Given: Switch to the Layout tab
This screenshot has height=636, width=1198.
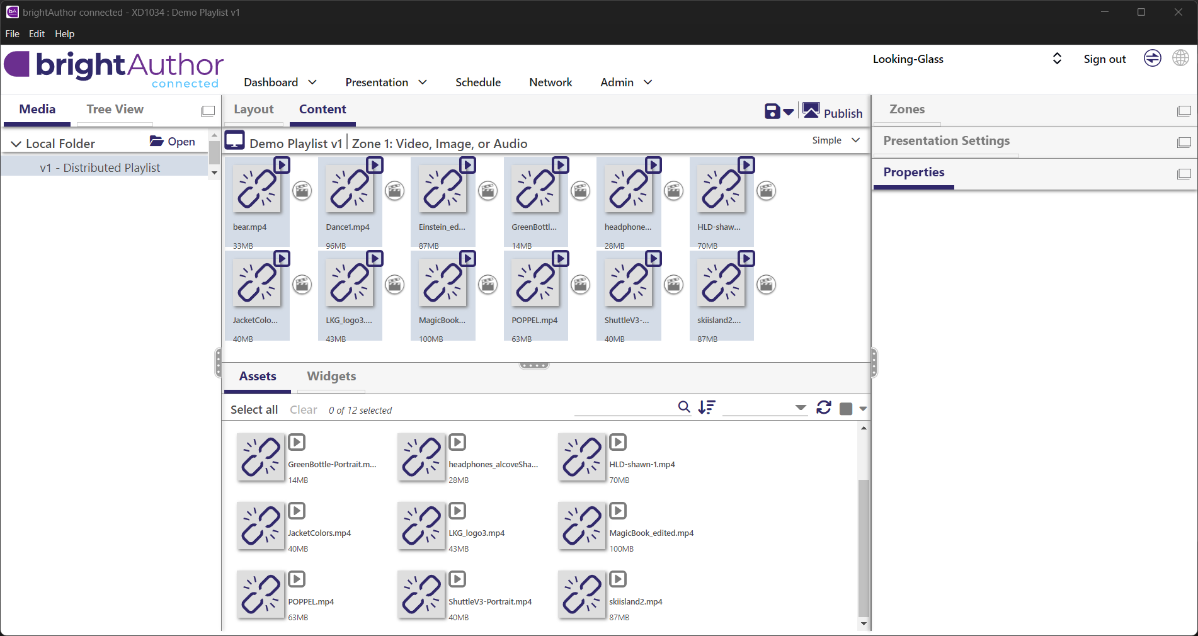Looking at the screenshot, I should (254, 110).
